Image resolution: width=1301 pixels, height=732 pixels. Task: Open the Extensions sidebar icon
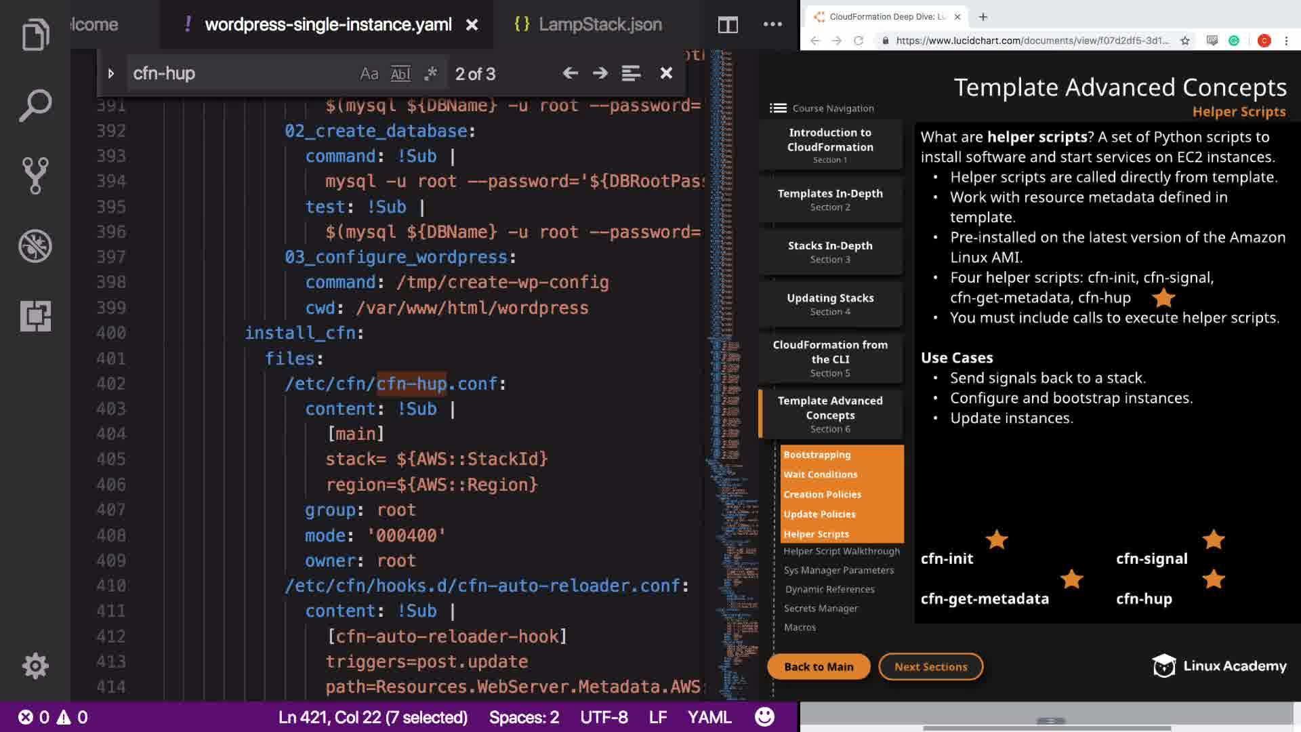coord(35,316)
